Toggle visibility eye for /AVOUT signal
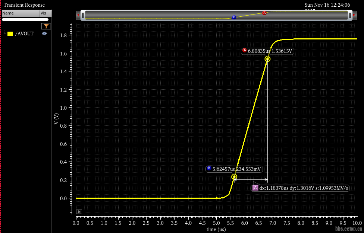The width and height of the screenshot is (364, 233). coord(44,33)
